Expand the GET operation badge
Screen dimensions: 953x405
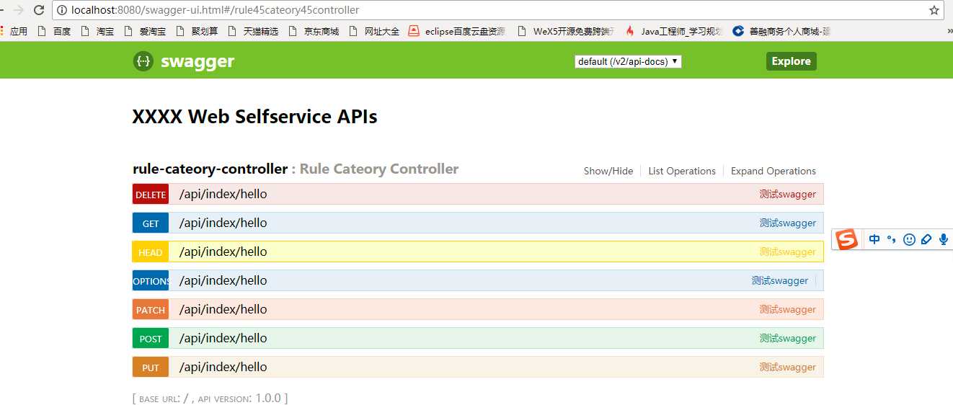pos(151,223)
